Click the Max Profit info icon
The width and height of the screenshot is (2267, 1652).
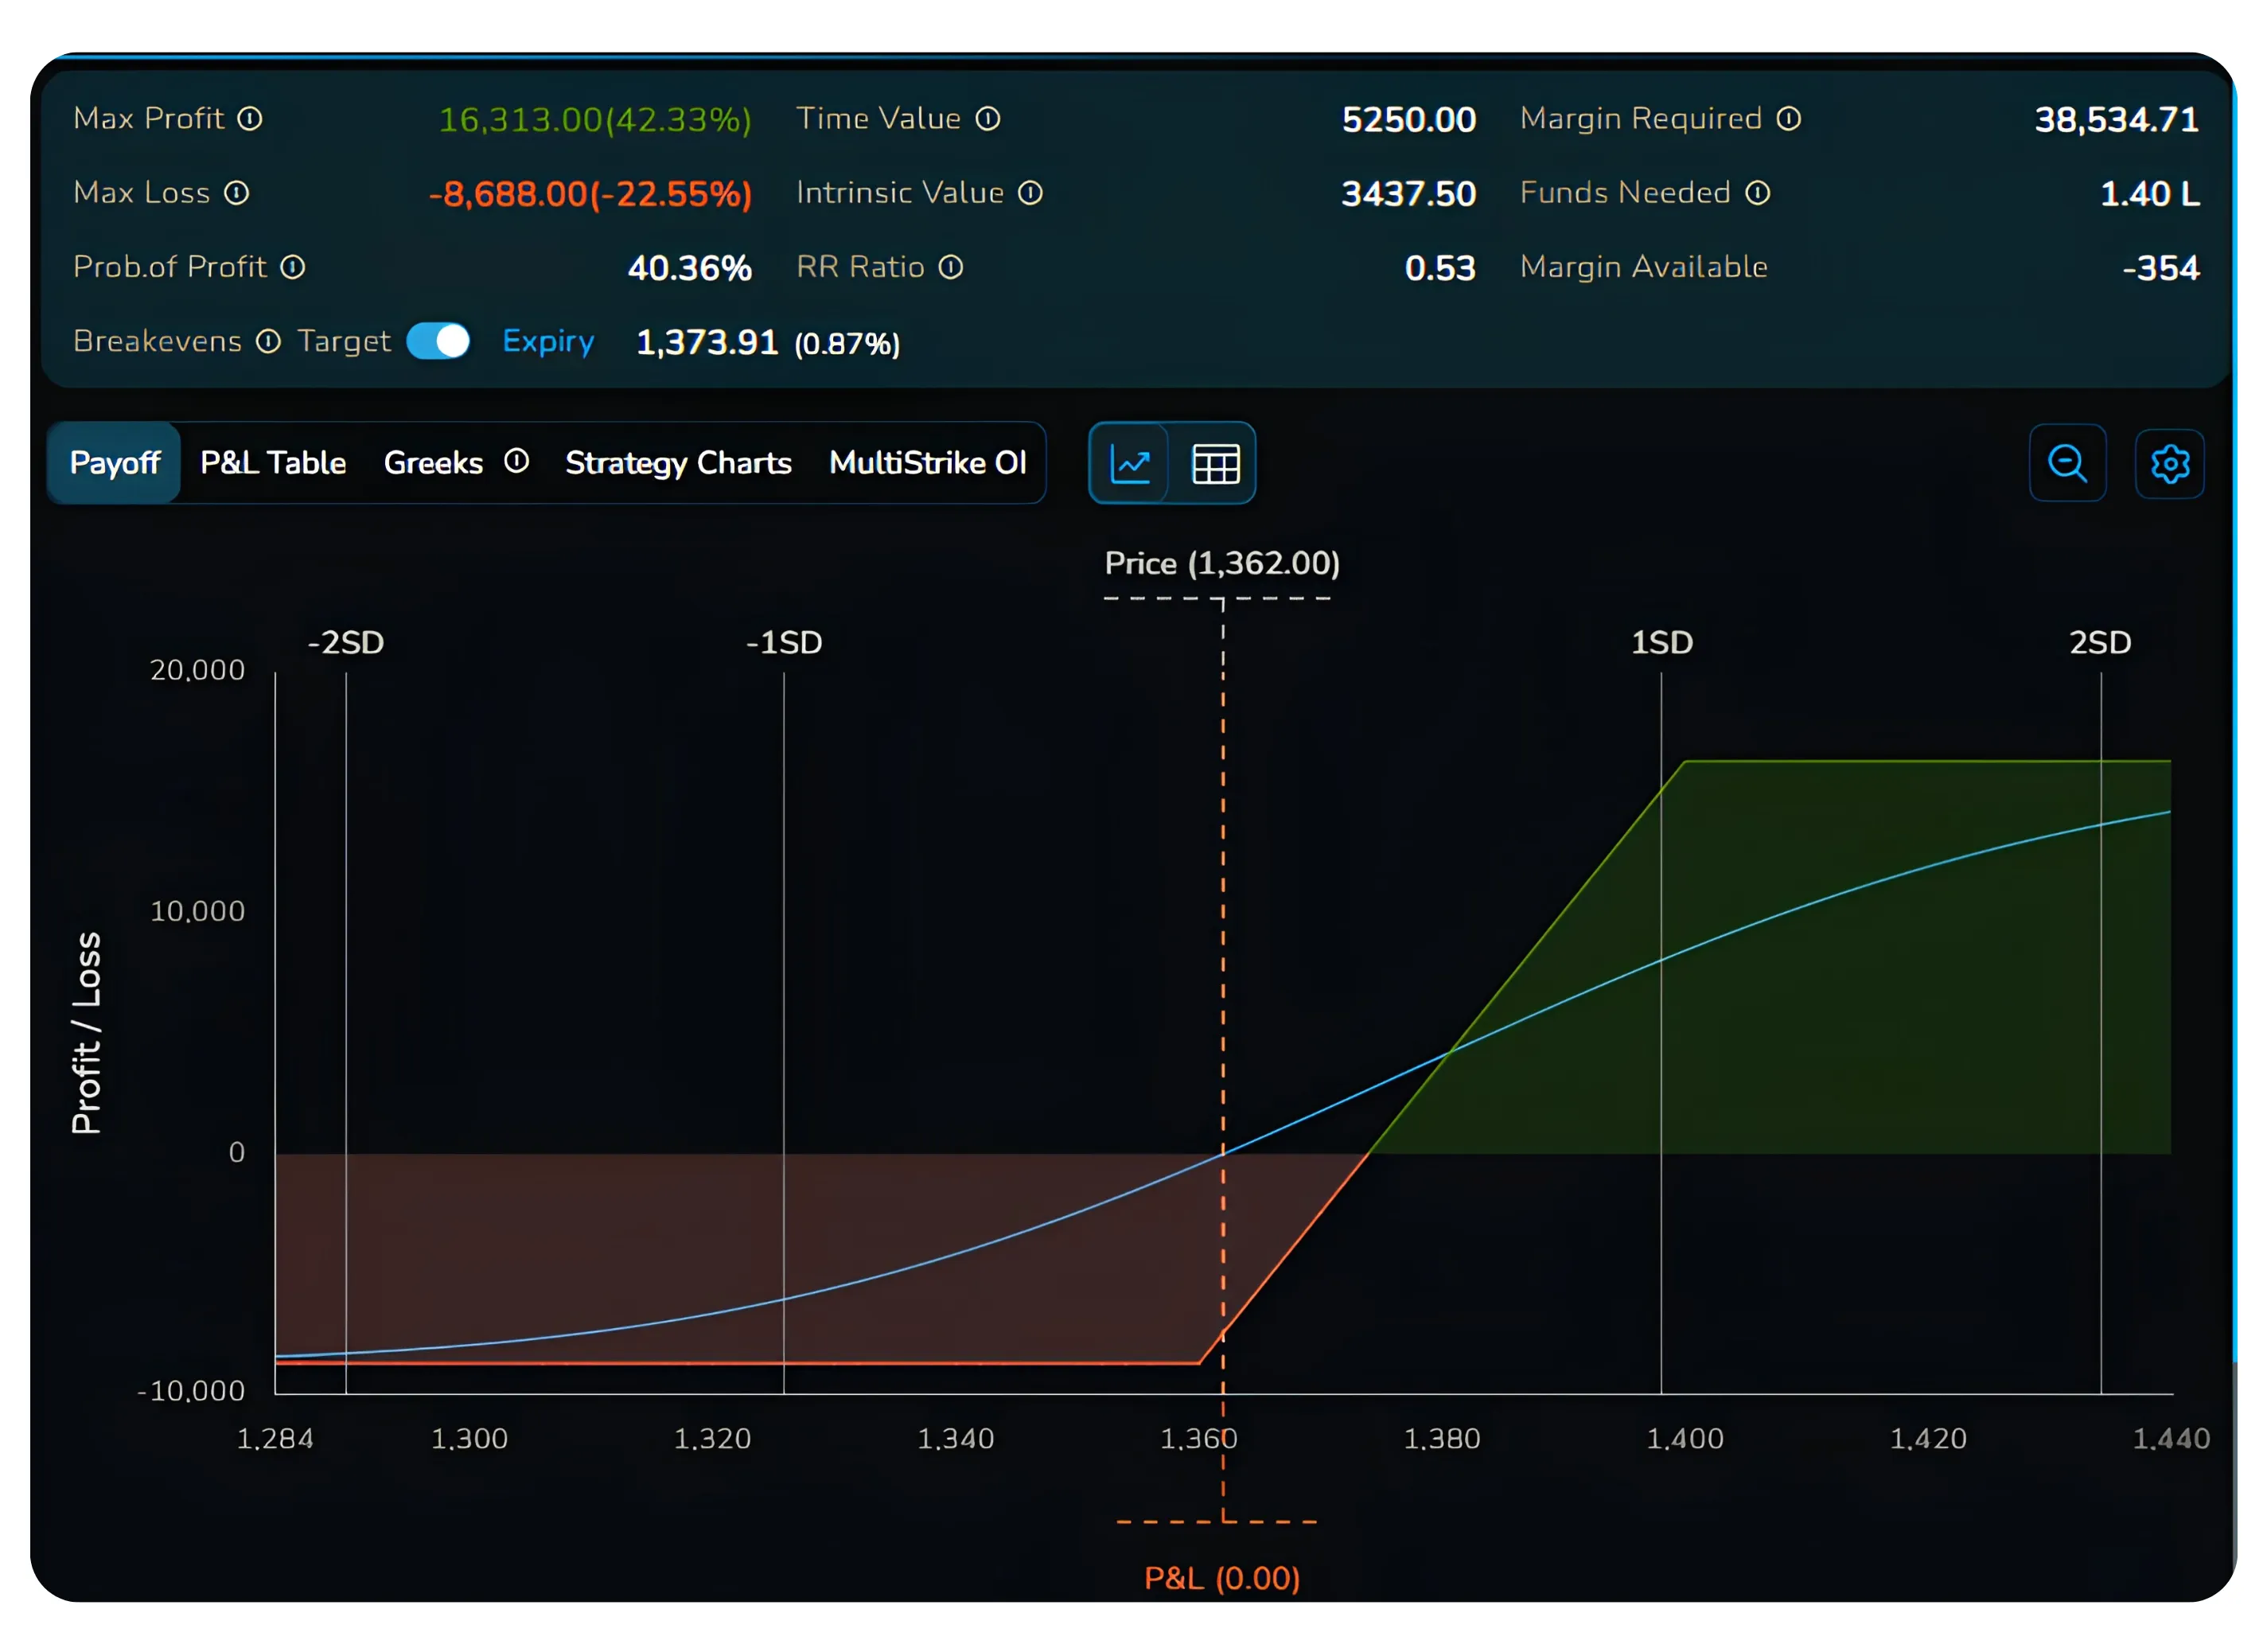pos(250,119)
